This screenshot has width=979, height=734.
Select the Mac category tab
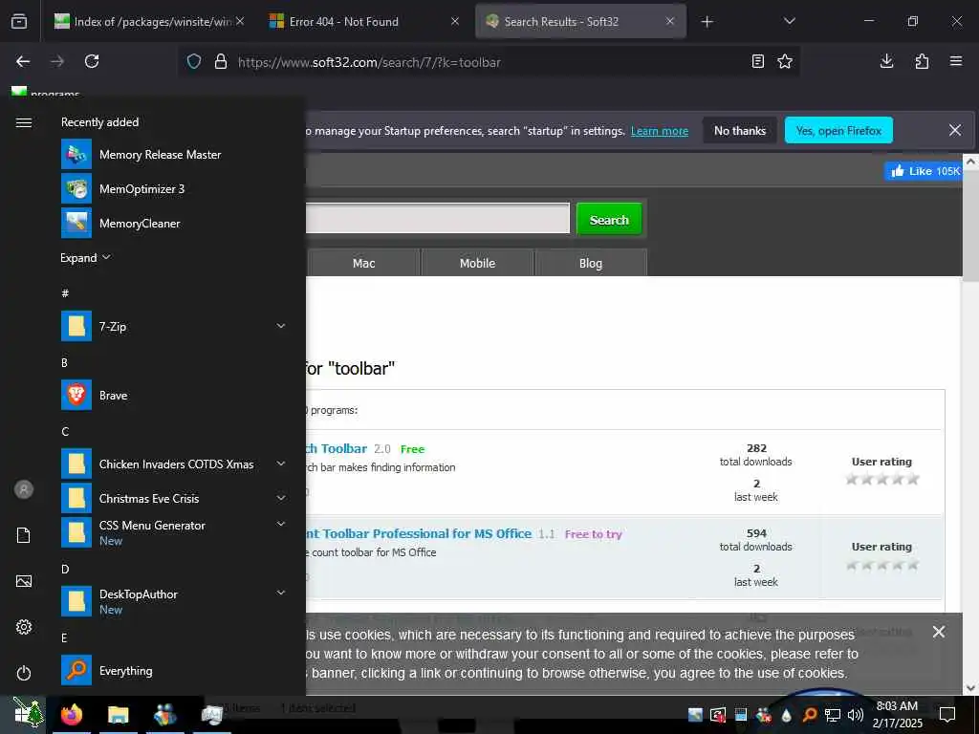[364, 263]
